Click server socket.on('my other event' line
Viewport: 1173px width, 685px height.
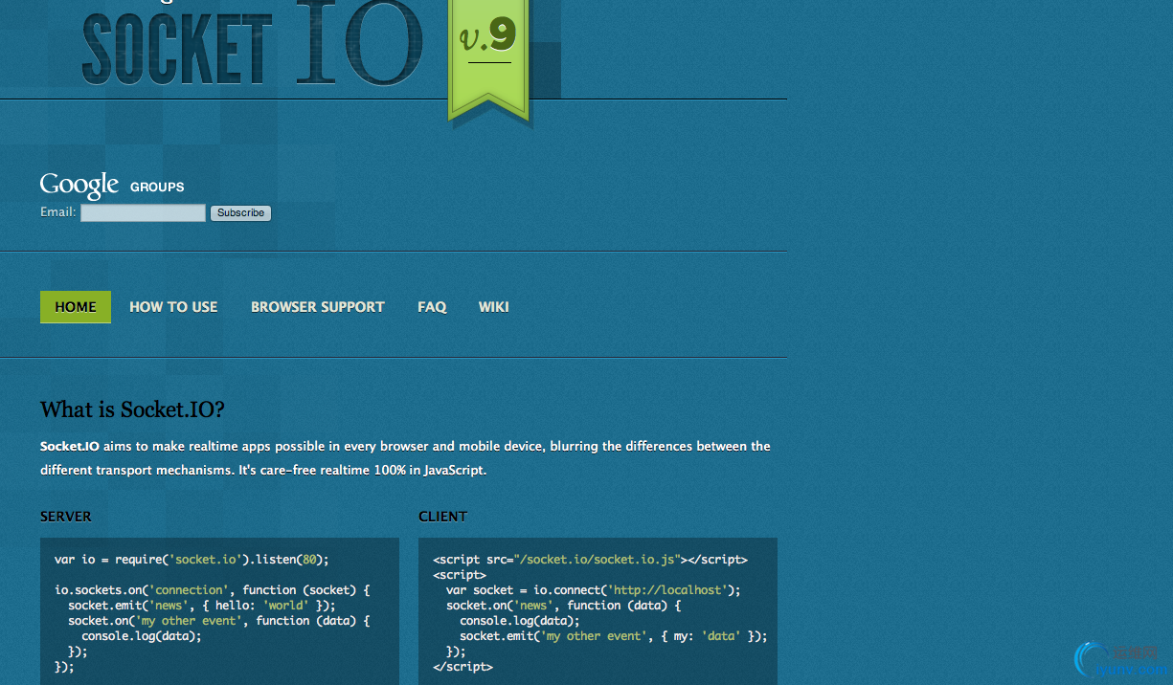[219, 621]
